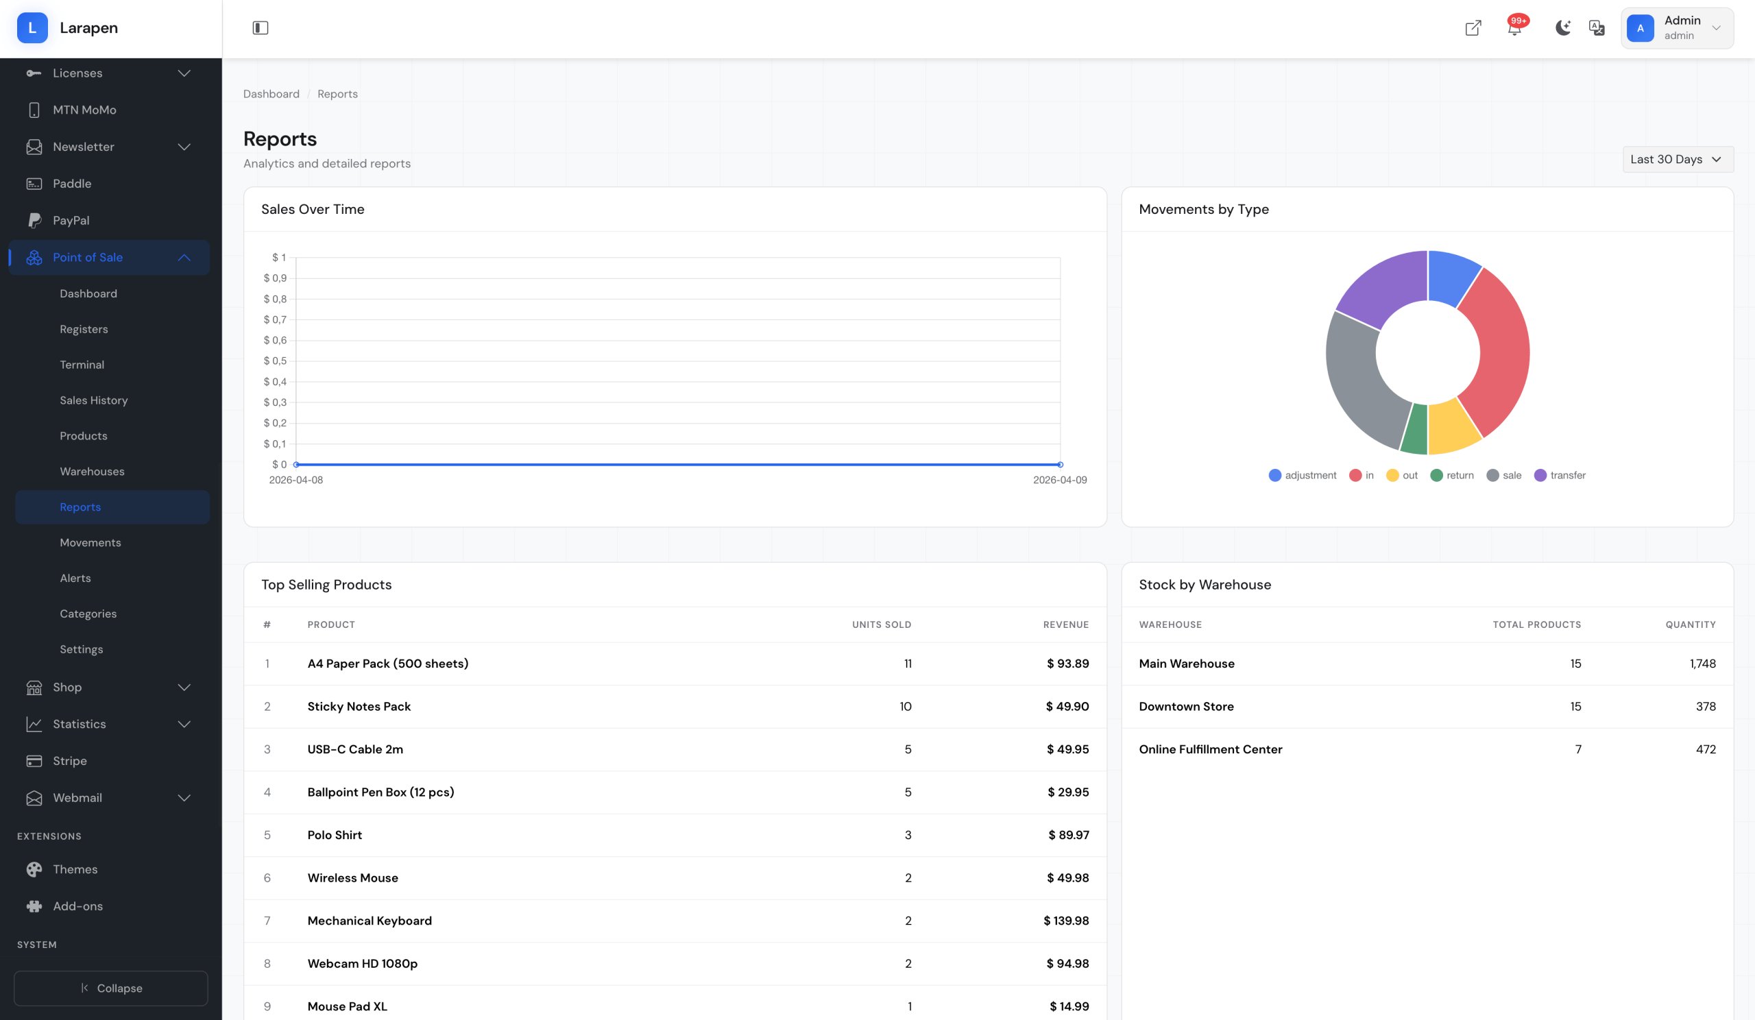Click the sidebar panel toggle icon
This screenshot has height=1020, width=1755.
[260, 28]
